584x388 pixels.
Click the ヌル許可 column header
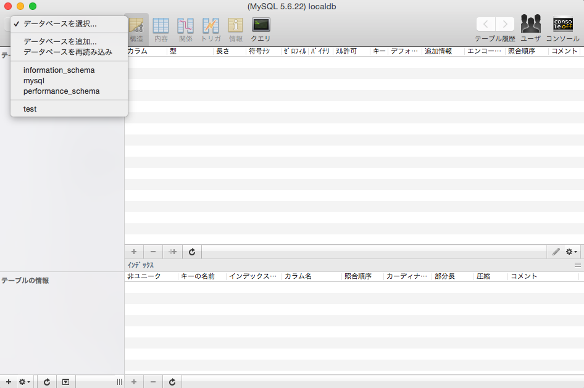tap(351, 51)
